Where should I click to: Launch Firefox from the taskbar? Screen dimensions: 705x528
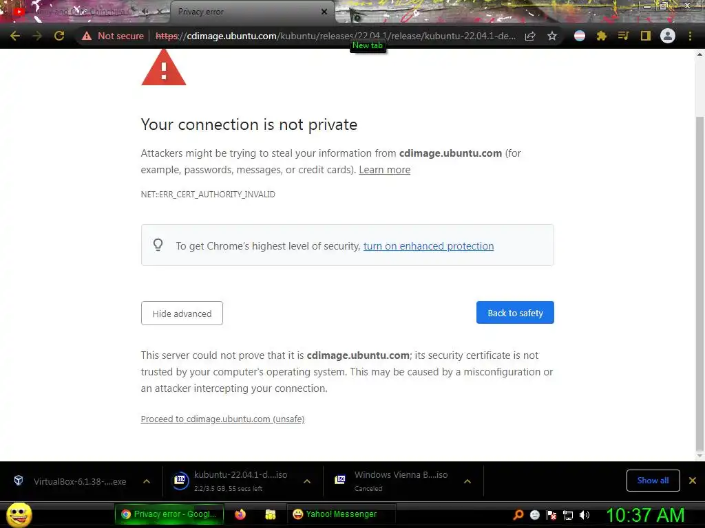point(240,514)
